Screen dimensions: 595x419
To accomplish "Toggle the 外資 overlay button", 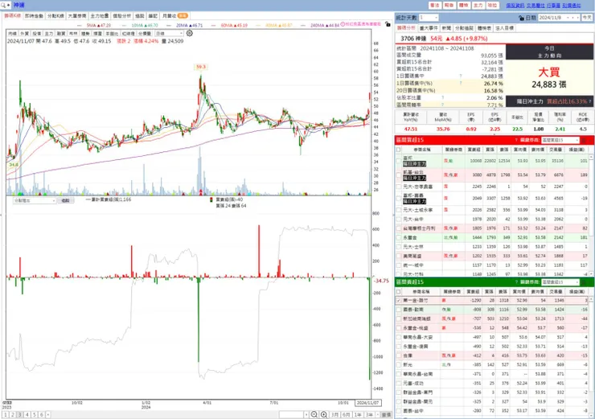I will [x=25, y=34].
